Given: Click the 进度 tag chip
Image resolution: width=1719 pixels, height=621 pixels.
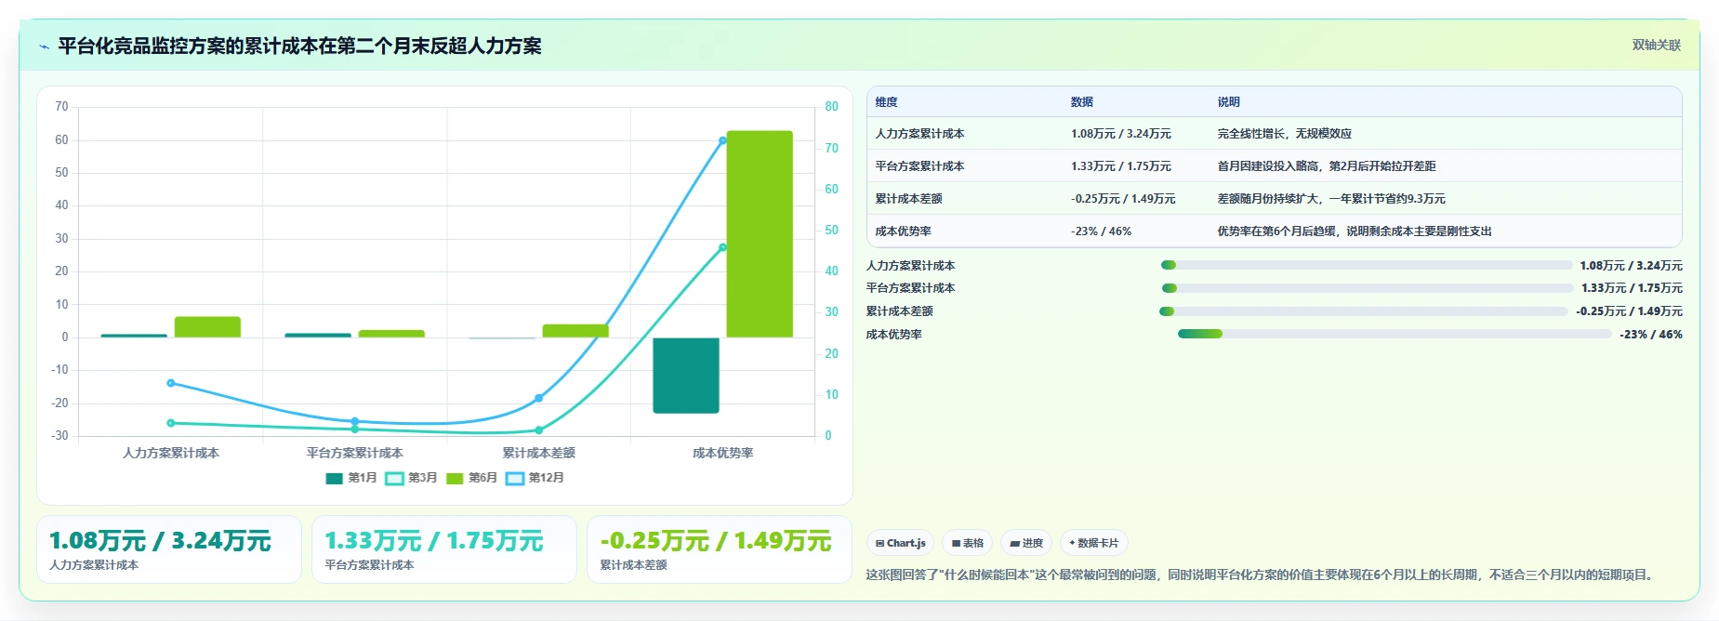Looking at the screenshot, I should (x=1026, y=543).
